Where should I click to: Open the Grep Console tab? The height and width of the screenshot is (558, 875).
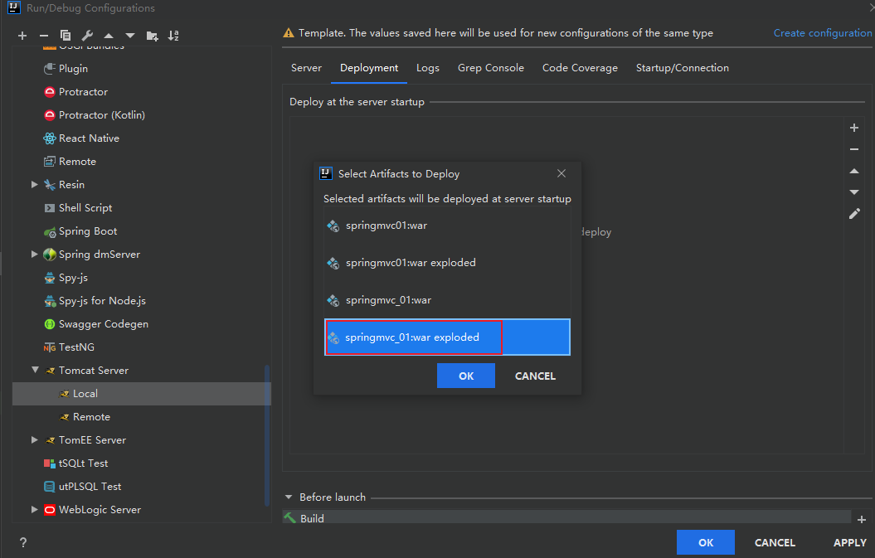pyautogui.click(x=491, y=68)
